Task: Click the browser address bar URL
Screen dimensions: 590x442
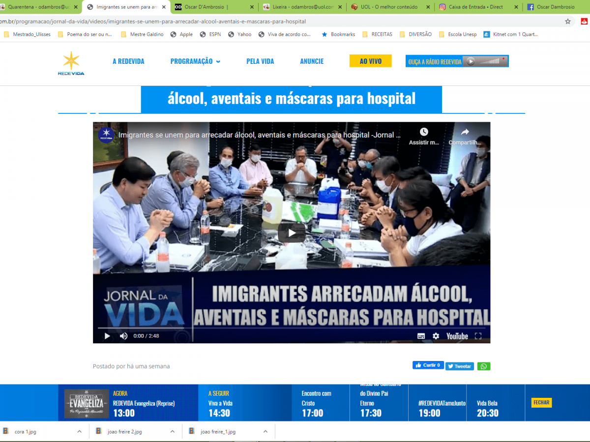Action: coord(153,22)
